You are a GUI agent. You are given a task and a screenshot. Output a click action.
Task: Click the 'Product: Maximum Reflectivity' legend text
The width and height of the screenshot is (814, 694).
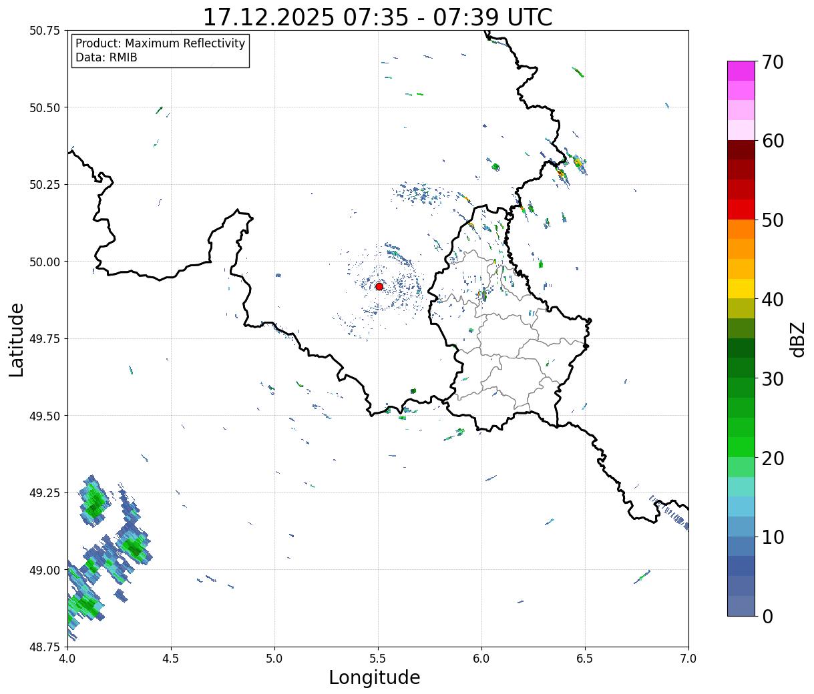coord(160,43)
